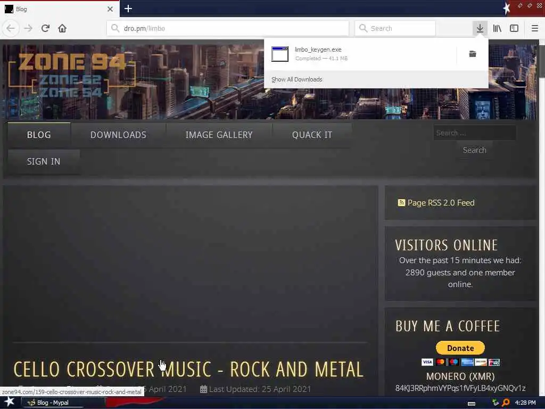Toggle the downloads panel arrow button
545x409 pixels.
(480, 28)
